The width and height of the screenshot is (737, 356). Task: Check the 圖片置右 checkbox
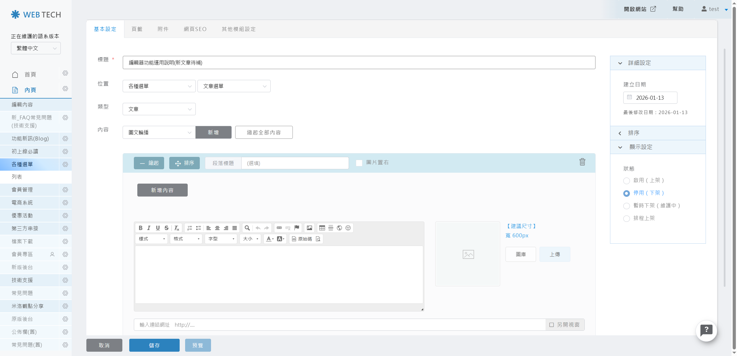pyautogui.click(x=359, y=163)
